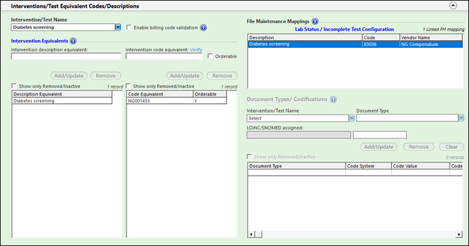The image size is (469, 246).
Task: Toggle Show only Removed/Inactive under Document Types
Action: [249, 156]
